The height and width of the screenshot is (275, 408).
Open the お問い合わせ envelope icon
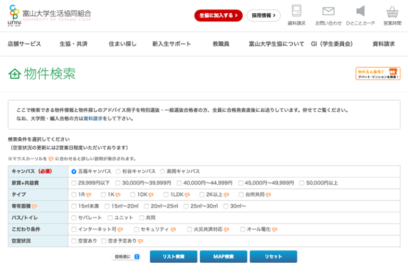[x=328, y=11]
